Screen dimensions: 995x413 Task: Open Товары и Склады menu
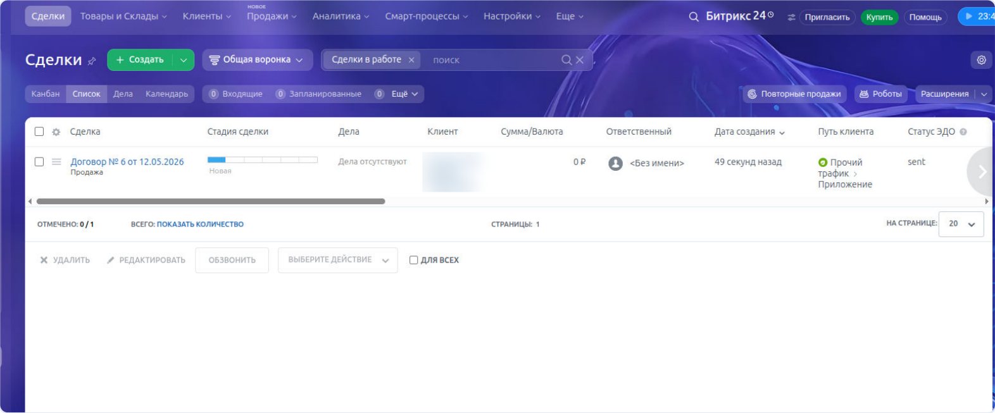pos(123,16)
